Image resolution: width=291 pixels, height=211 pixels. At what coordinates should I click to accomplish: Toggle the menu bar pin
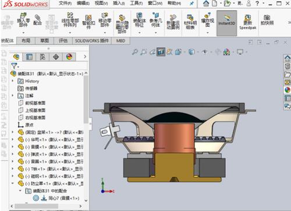tap(191, 3)
